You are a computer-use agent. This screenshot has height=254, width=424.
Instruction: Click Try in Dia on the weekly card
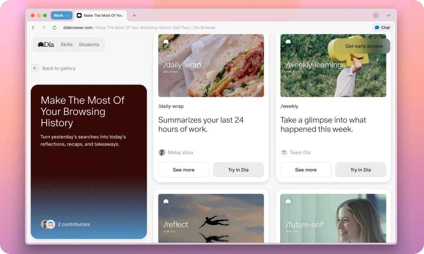coord(361,170)
